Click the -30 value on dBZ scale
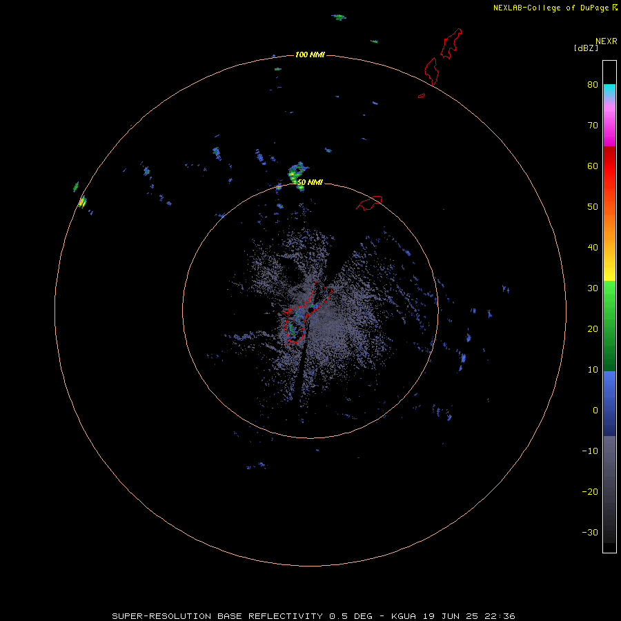 590,532
